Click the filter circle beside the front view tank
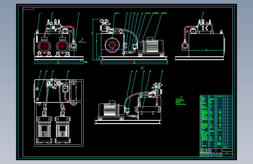The image size is (253, 164). click(73, 45)
